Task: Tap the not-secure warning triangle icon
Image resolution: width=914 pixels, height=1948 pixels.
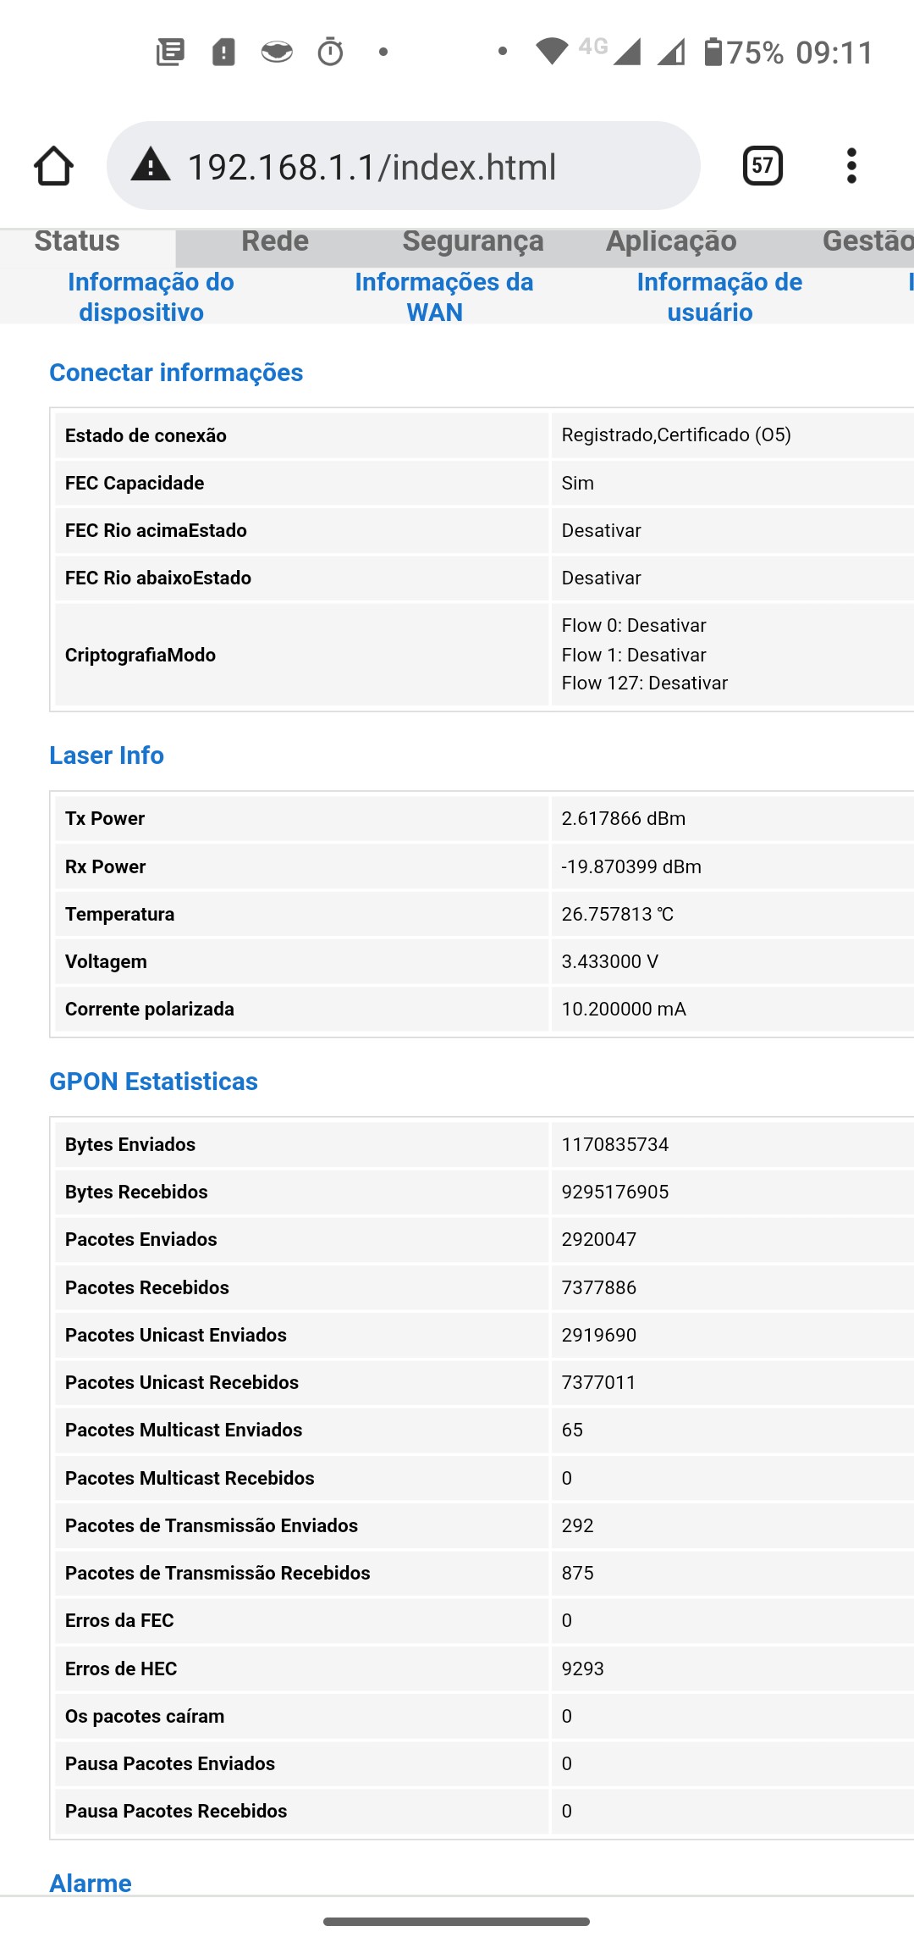Action: pyautogui.click(x=151, y=165)
